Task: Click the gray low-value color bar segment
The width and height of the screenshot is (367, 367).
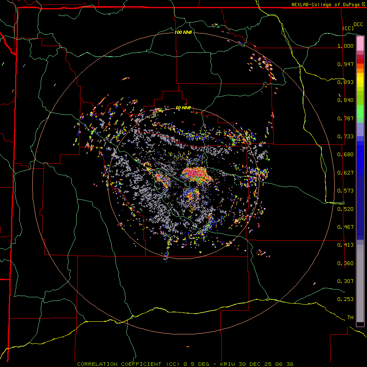Action: pyautogui.click(x=360, y=283)
